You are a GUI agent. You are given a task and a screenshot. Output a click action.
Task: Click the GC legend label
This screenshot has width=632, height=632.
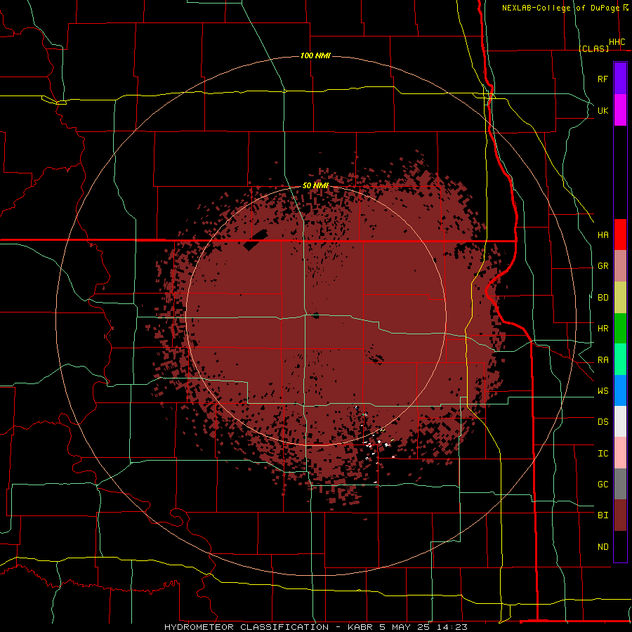click(x=603, y=485)
